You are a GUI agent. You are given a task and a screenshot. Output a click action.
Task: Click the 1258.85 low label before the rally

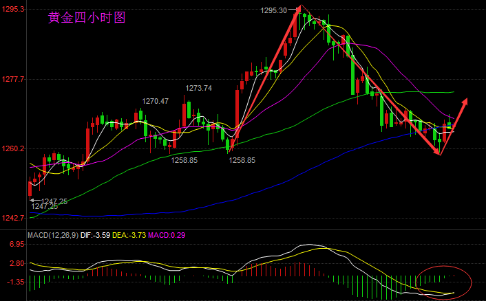242,160
